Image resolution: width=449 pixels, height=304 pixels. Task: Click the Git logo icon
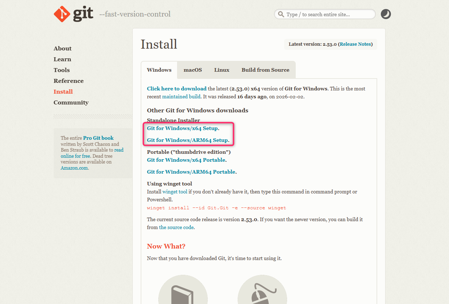click(x=62, y=14)
